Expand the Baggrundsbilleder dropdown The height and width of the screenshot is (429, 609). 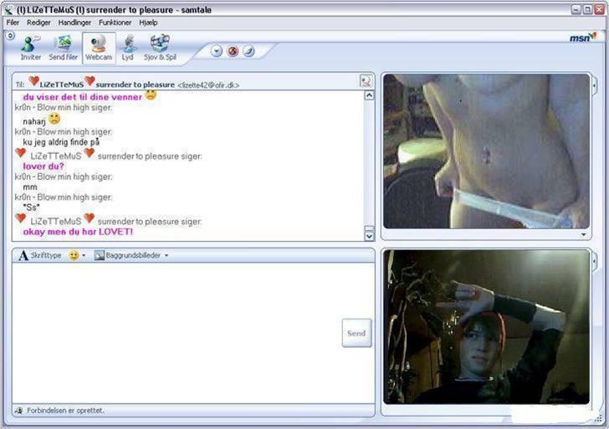(x=132, y=255)
